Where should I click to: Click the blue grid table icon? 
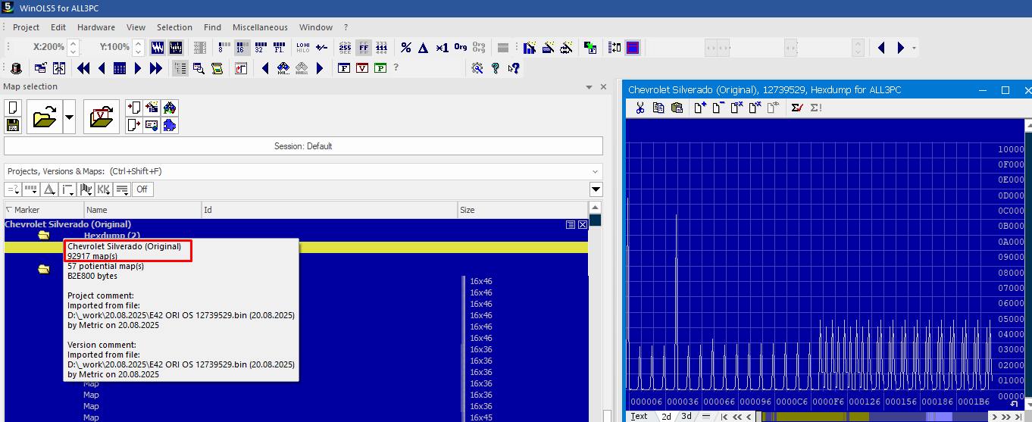point(120,68)
